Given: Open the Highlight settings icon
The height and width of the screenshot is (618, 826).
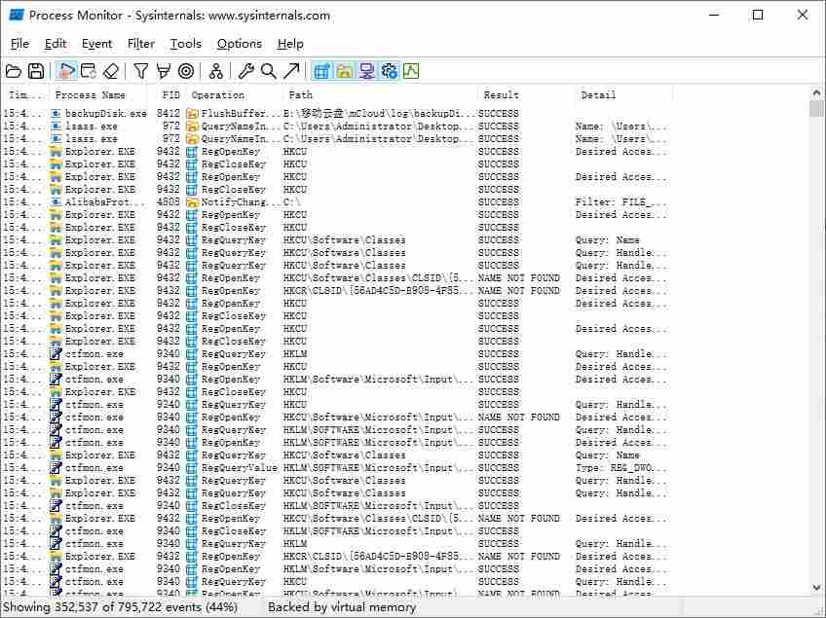Looking at the screenshot, I should pos(164,71).
